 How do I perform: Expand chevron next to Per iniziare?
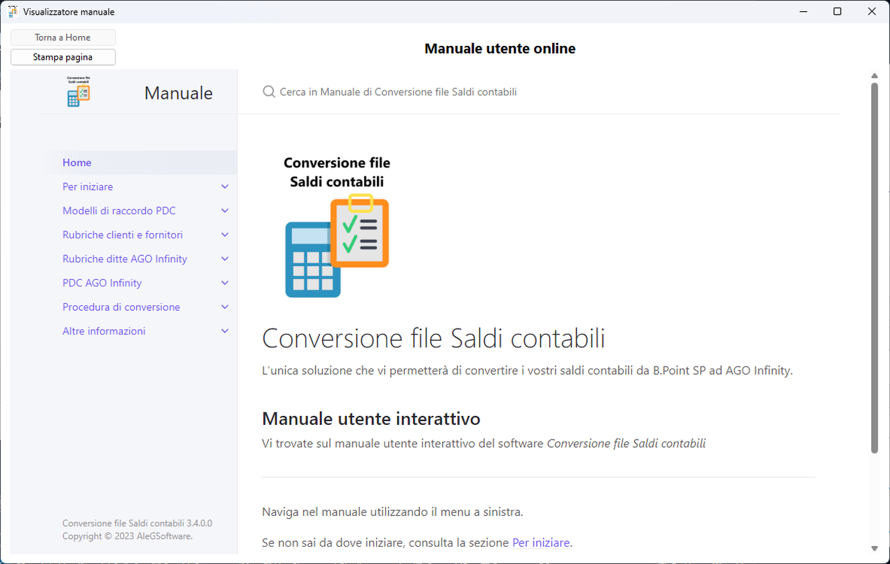click(225, 187)
